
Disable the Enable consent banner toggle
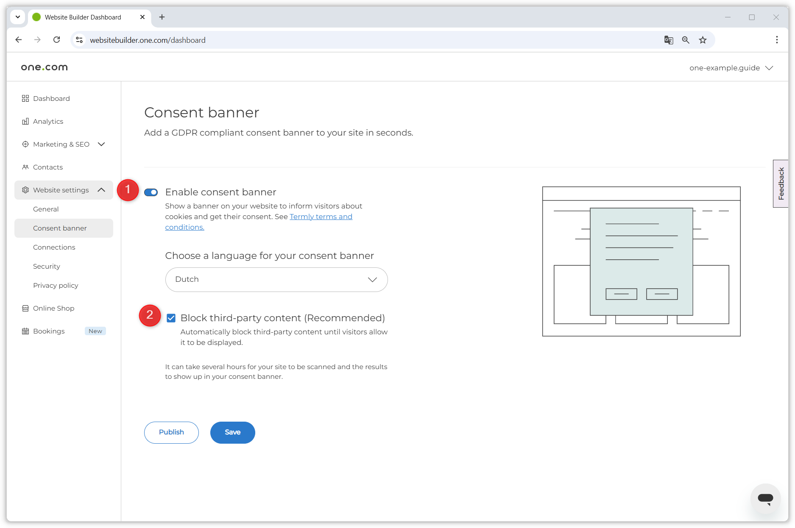[x=151, y=192]
